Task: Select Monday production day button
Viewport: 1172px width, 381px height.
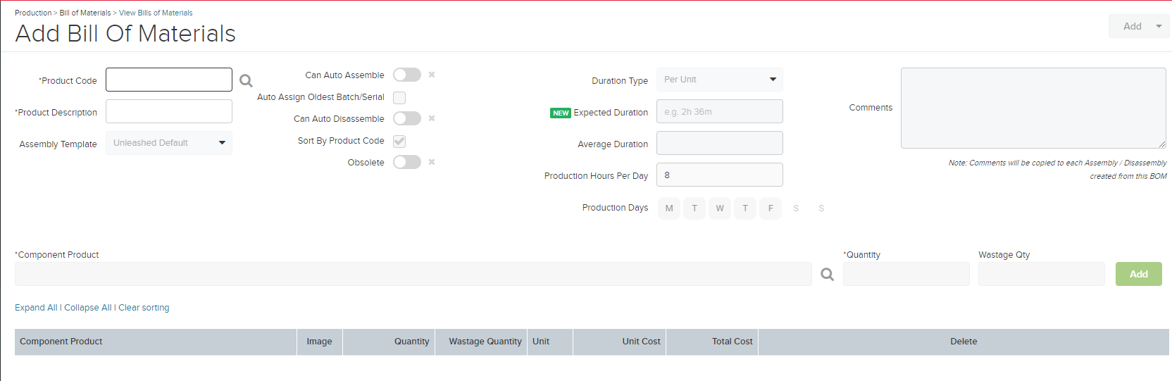Action: tap(669, 208)
